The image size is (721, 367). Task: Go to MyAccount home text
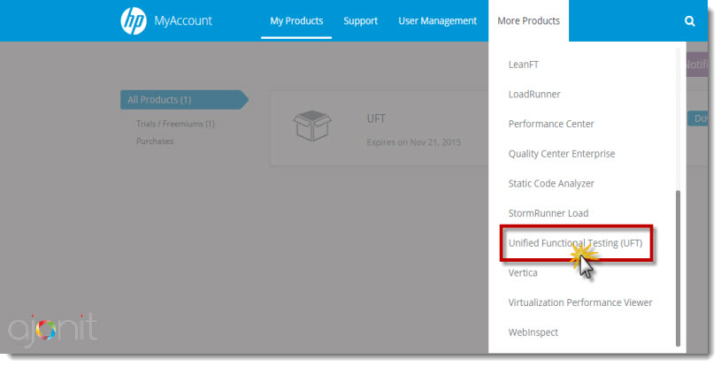(183, 20)
